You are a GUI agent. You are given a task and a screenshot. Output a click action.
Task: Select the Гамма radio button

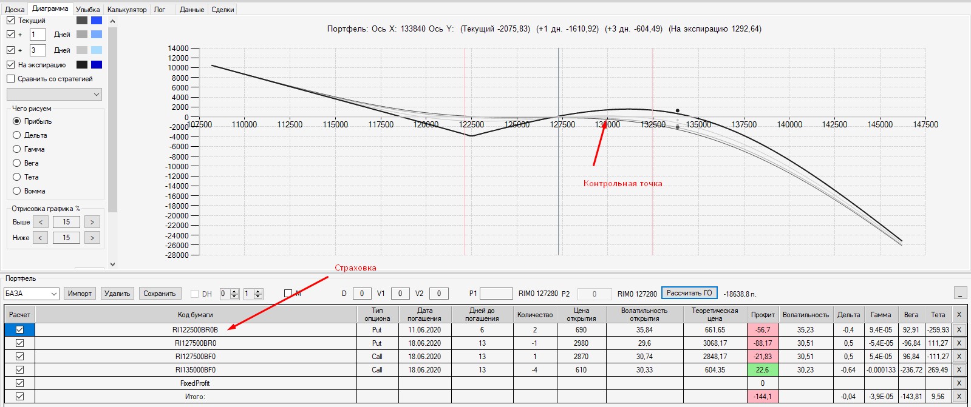pyautogui.click(x=17, y=149)
